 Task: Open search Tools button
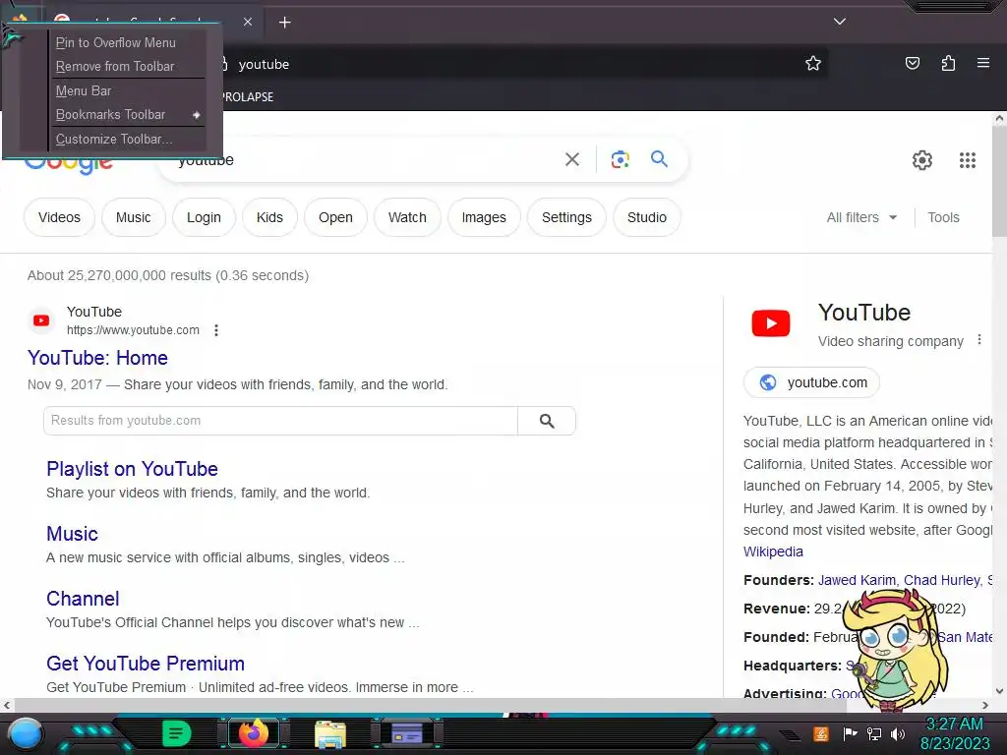coord(943,217)
